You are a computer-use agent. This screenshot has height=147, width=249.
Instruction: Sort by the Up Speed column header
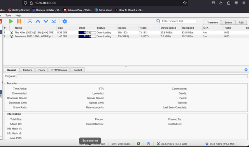(x=192, y=28)
